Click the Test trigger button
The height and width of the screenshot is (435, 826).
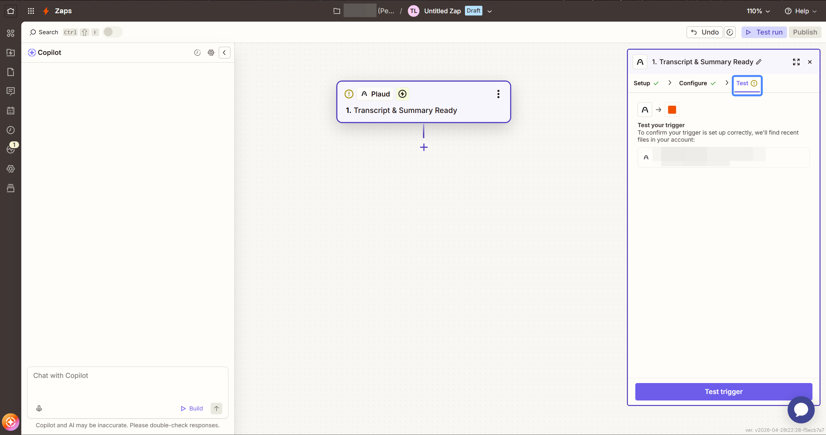tap(724, 392)
